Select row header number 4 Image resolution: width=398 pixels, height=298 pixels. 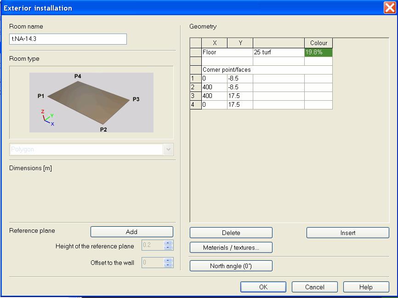(x=196, y=105)
